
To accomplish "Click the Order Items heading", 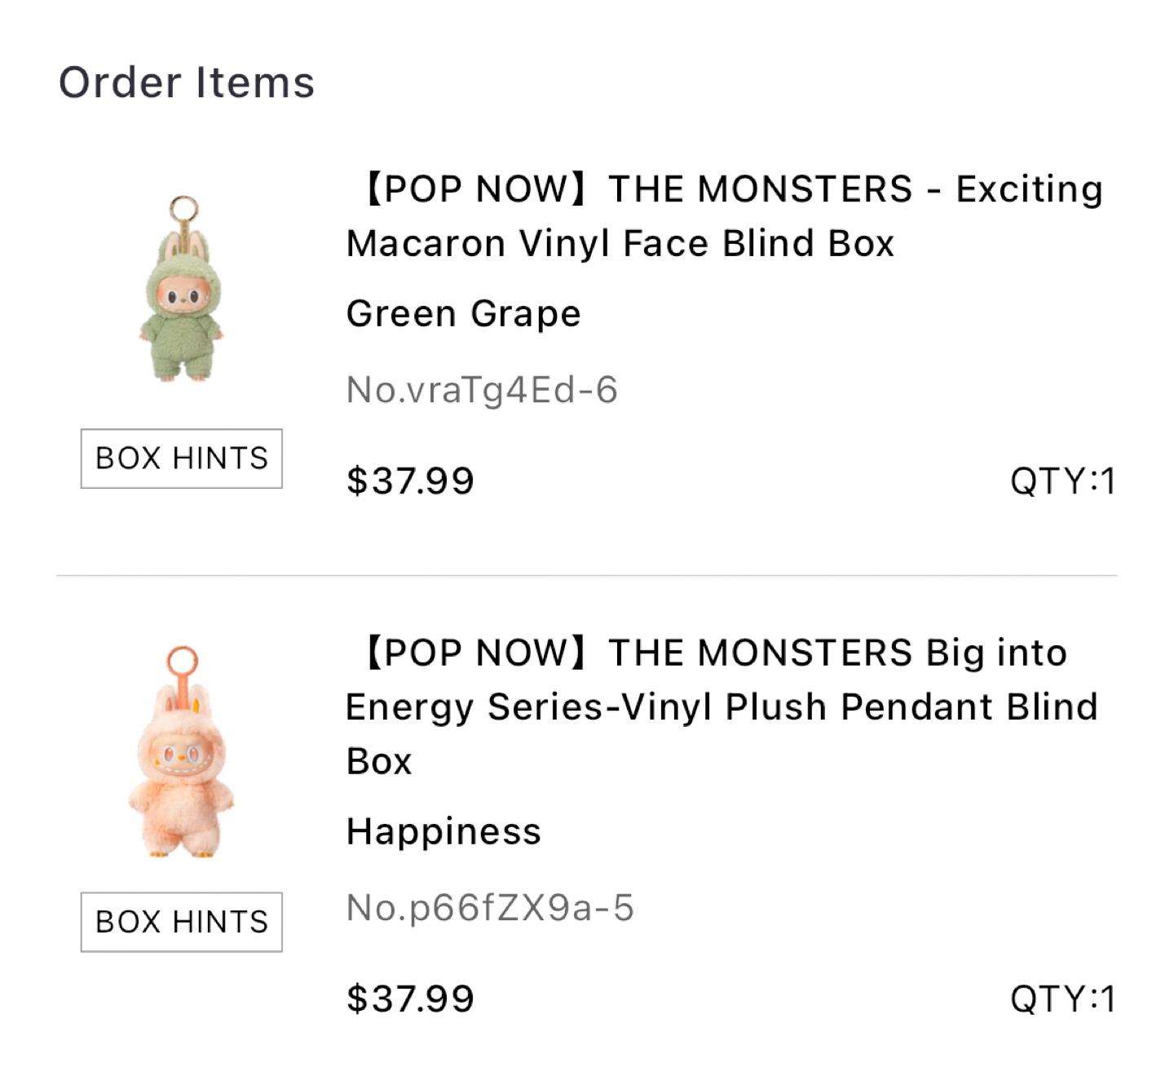I will [x=187, y=82].
